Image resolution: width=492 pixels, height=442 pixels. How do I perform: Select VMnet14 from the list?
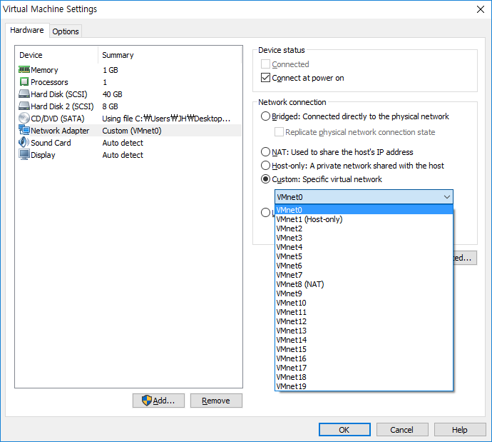tap(364, 340)
